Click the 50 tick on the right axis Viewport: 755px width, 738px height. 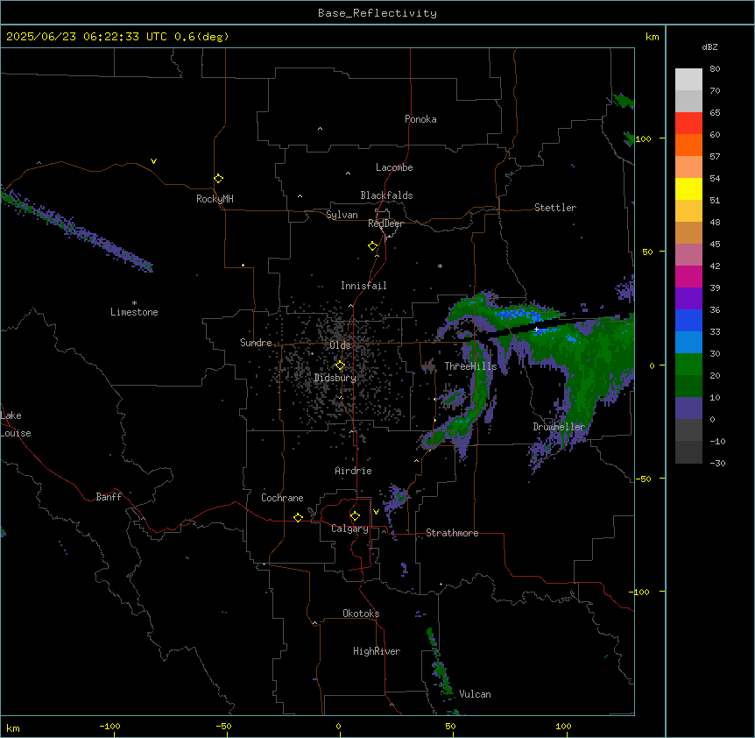(x=647, y=252)
